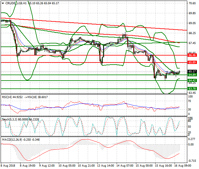
Task: Click the 10 Aug 21:00 time label
Action: pyautogui.click(x=86, y=166)
